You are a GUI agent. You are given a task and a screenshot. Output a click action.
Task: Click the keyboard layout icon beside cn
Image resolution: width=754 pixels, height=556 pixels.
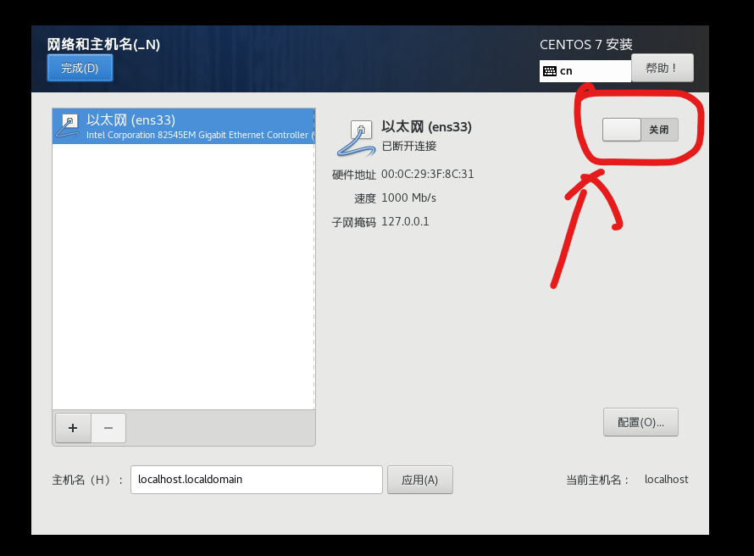point(550,71)
